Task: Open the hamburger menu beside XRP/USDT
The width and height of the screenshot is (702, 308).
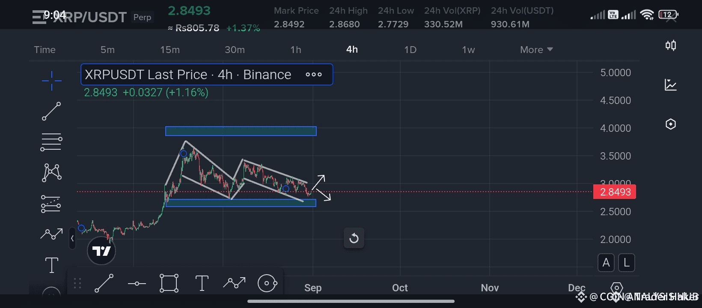Action: 39,17
